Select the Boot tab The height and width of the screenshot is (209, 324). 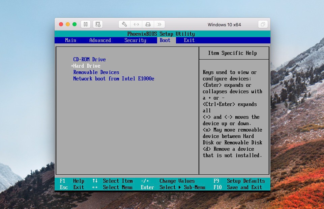tap(165, 40)
